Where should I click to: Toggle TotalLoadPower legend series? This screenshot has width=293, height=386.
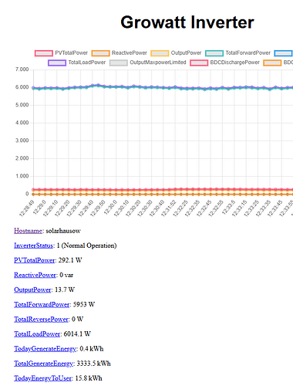pyautogui.click(x=77, y=63)
